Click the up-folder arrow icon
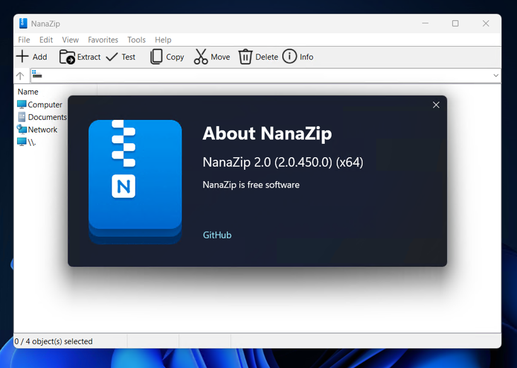The width and height of the screenshot is (517, 368). (20, 76)
